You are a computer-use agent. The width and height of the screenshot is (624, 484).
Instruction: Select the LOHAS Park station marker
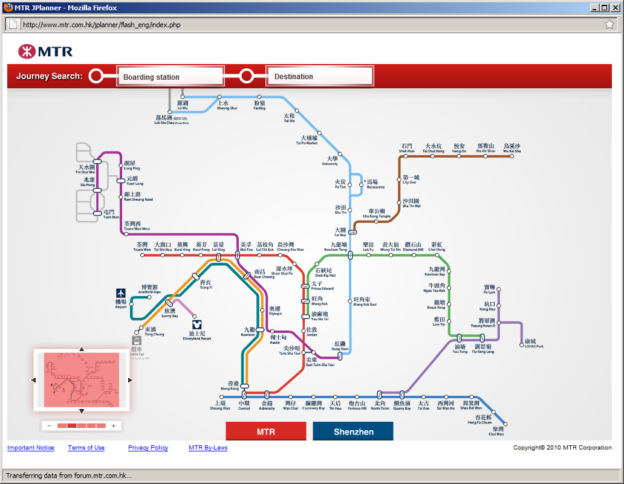pyautogui.click(x=521, y=345)
